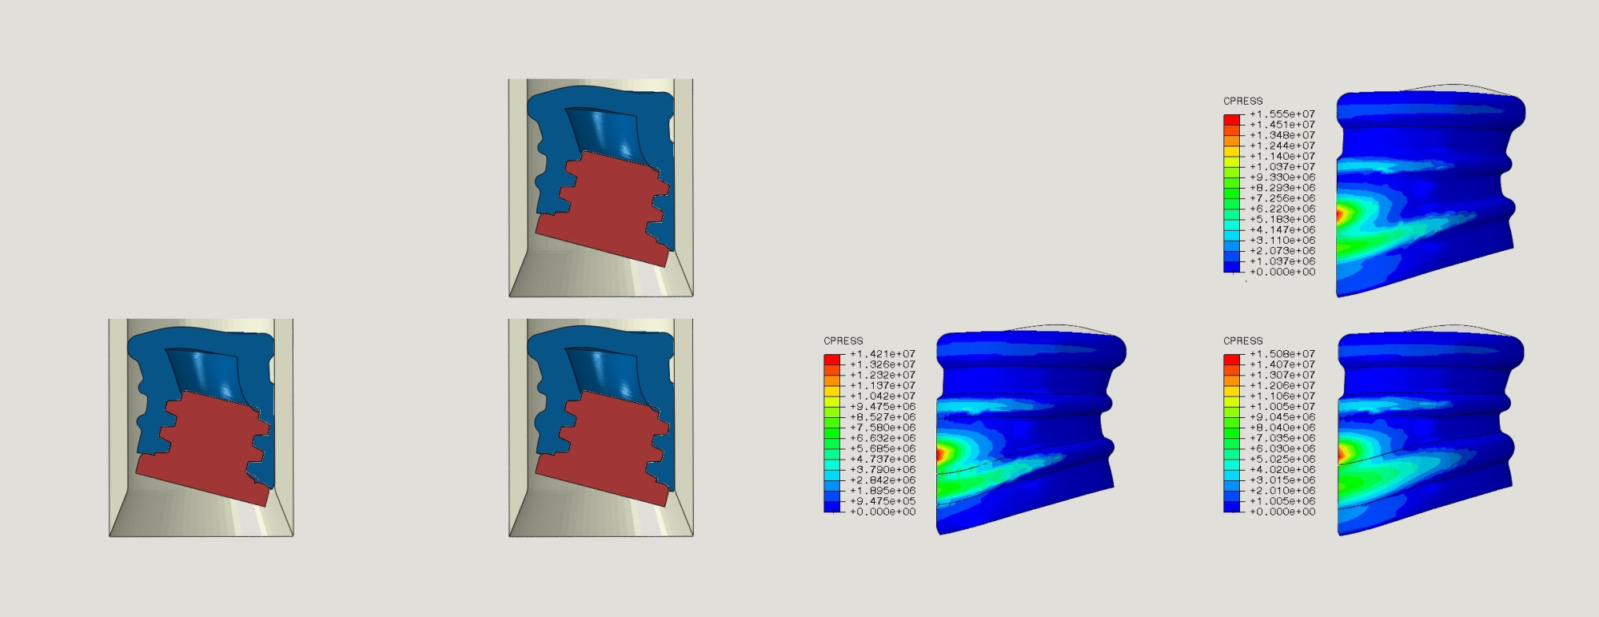Click the red swatch beside +1.508e+07
The image size is (1599, 617).
[x=1232, y=360]
